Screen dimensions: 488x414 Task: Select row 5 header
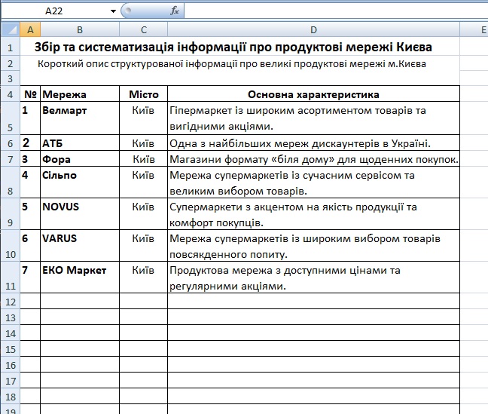click(x=11, y=118)
